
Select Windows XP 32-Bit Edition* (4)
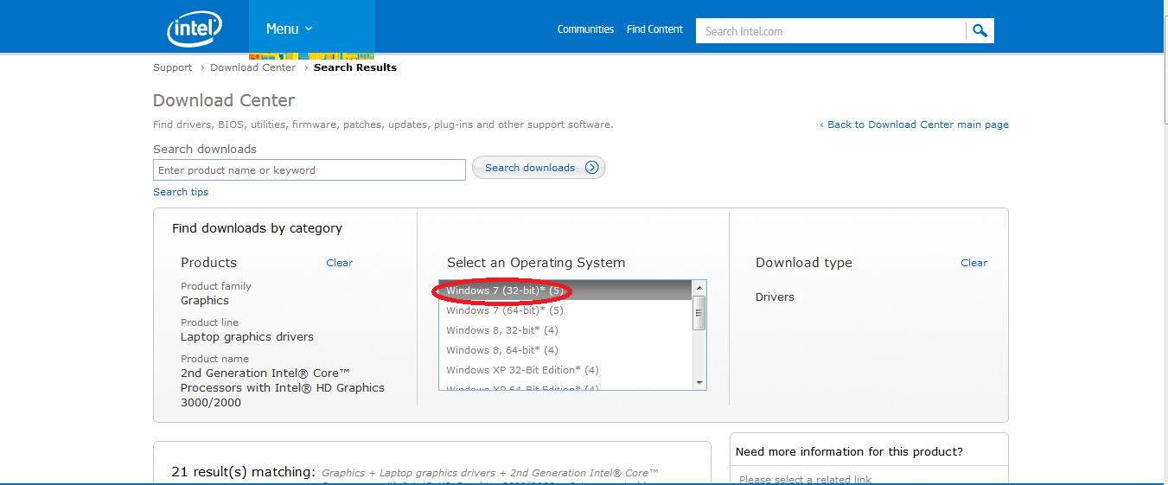[x=566, y=370]
